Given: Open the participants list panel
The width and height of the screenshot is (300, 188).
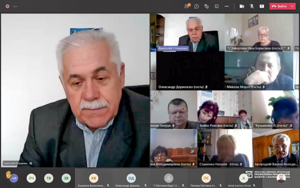Looking at the screenshot, I should 187,6.
